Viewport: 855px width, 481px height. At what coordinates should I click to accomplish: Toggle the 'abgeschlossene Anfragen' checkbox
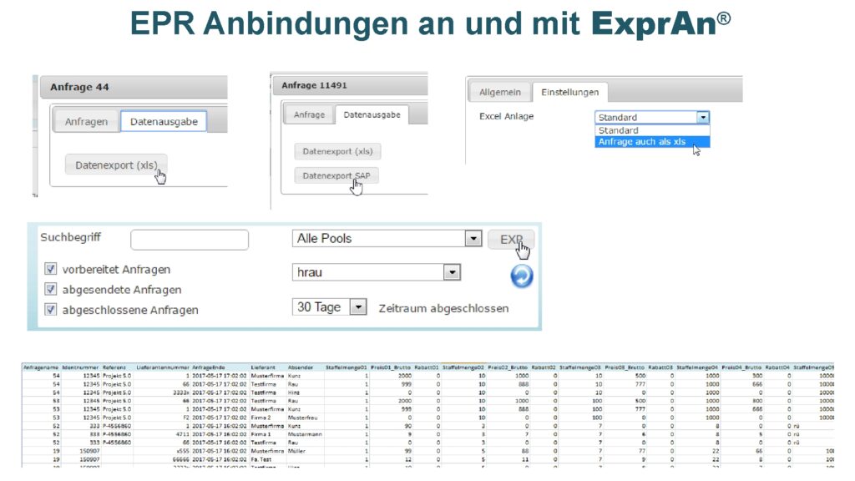51,309
